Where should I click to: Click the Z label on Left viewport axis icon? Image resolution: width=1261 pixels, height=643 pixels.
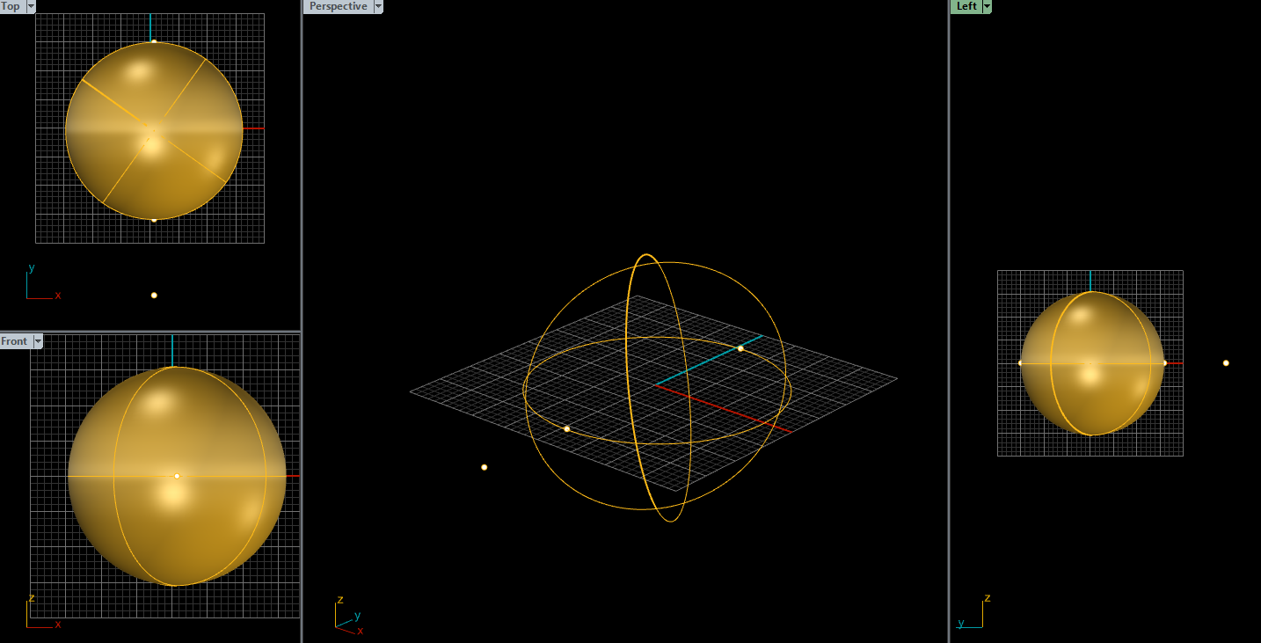[x=987, y=597]
